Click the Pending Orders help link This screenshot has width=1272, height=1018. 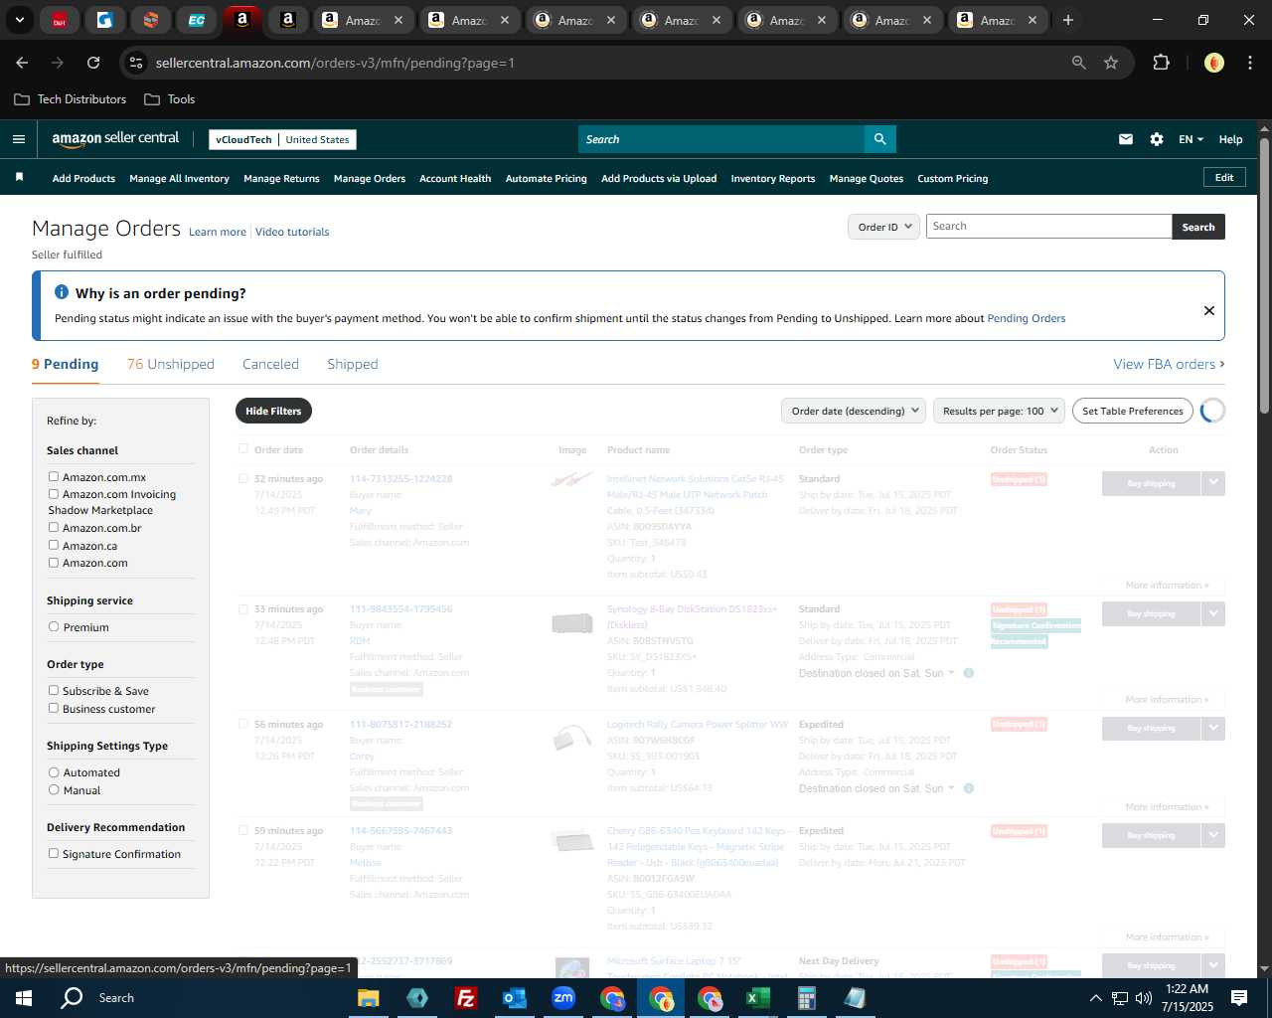click(1026, 318)
